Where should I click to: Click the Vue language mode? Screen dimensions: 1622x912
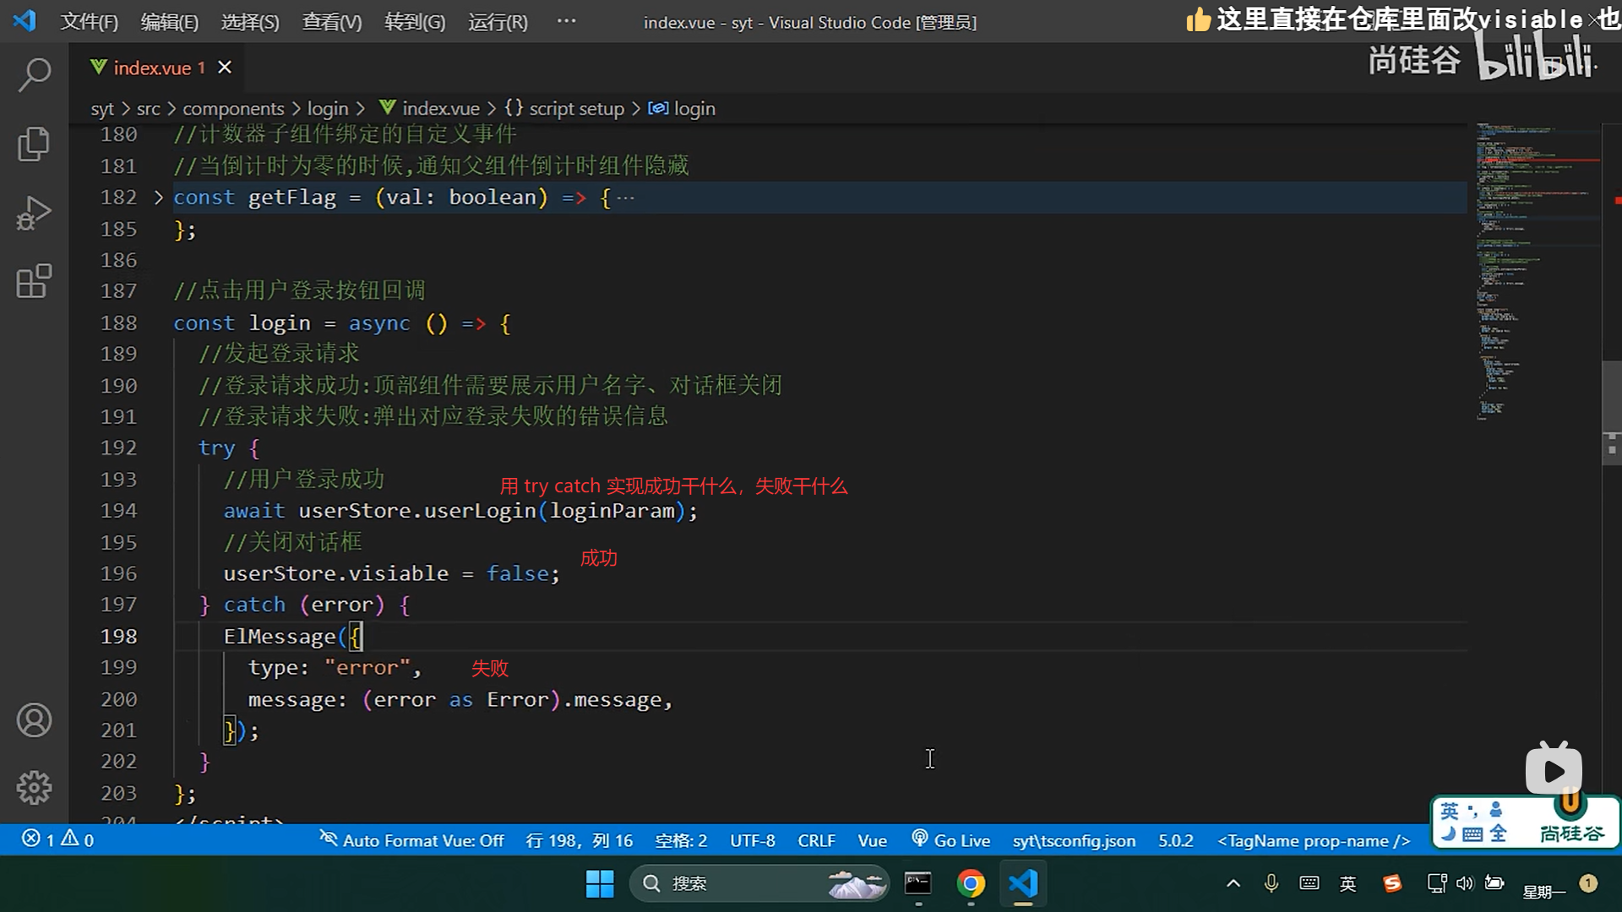[x=872, y=840]
